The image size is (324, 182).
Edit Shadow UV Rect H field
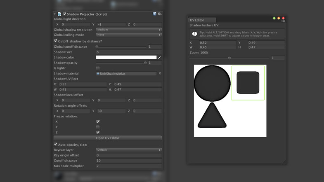click(x=137, y=89)
